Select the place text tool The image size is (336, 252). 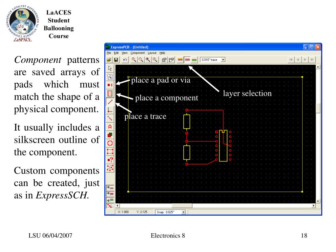point(110,127)
